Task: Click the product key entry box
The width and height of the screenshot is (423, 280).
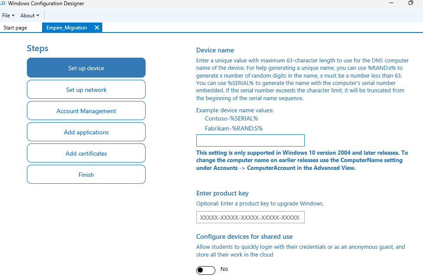Action: coord(250,217)
